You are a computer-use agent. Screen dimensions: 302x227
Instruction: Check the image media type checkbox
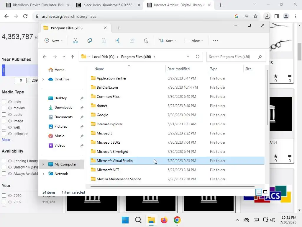[x=4, y=121]
